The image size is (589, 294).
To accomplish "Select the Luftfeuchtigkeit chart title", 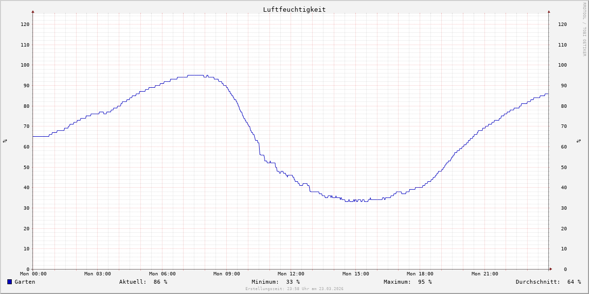I will coord(294,9).
